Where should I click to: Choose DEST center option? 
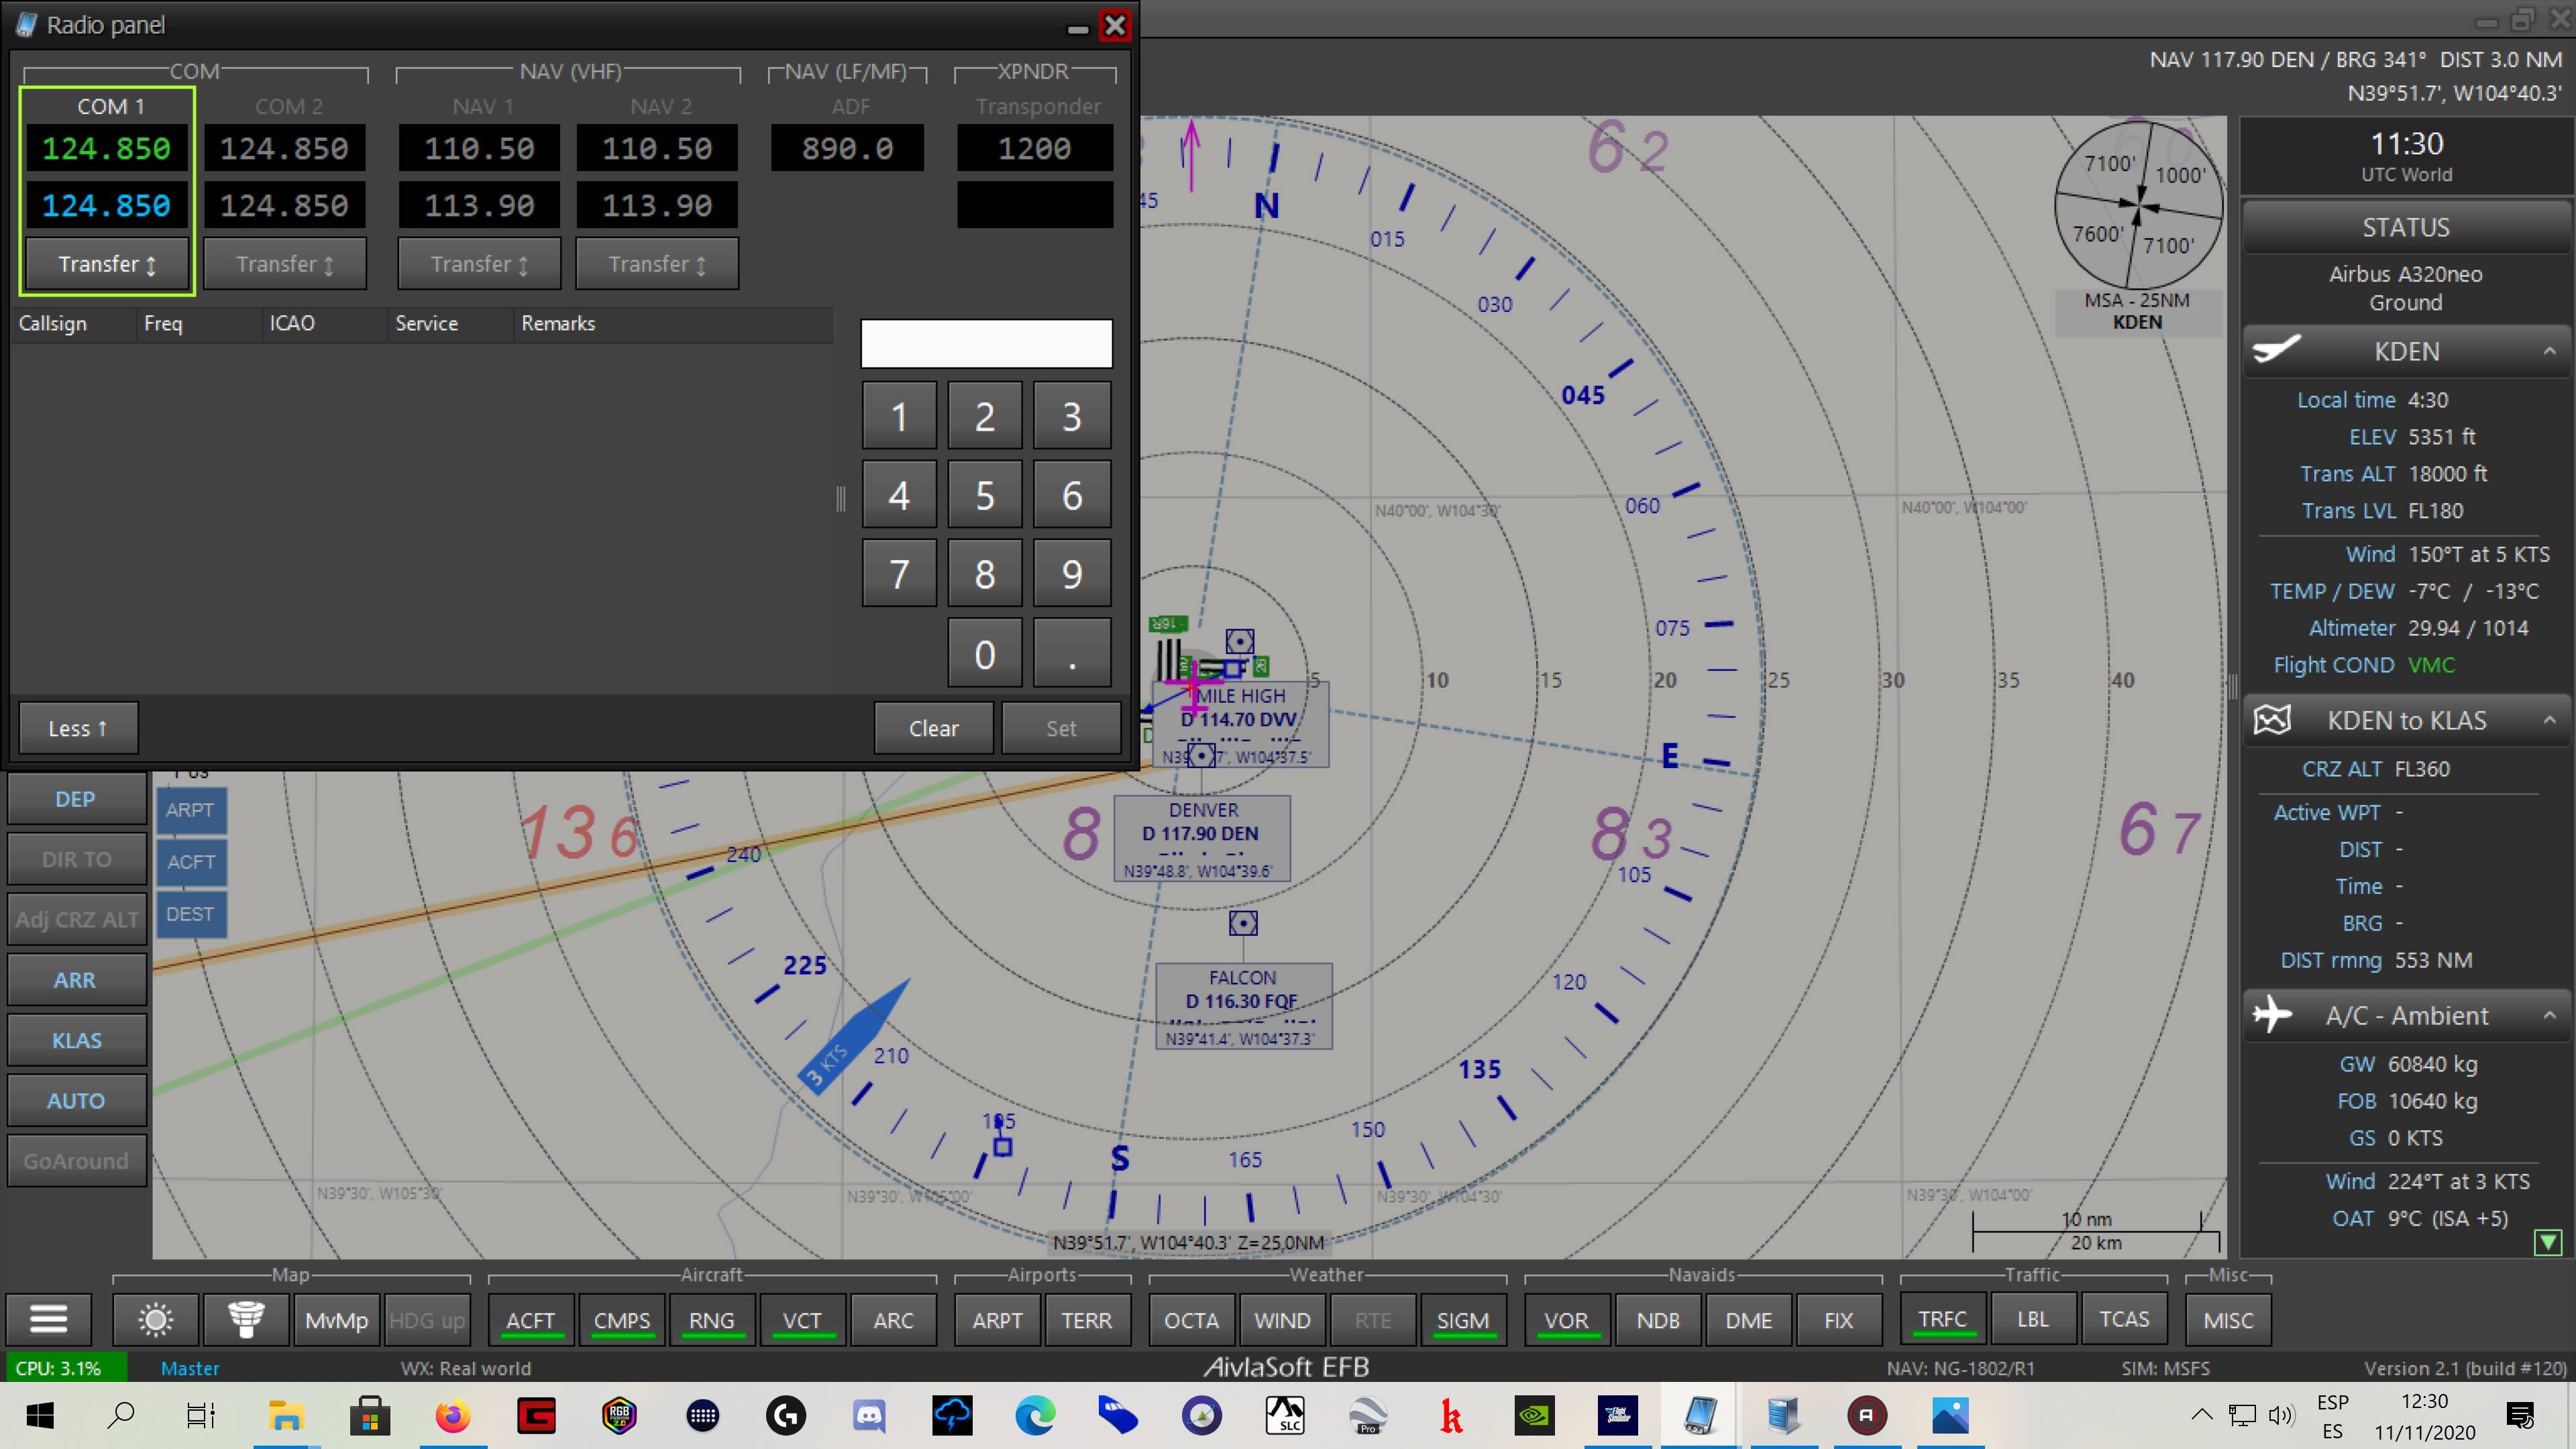(x=190, y=914)
